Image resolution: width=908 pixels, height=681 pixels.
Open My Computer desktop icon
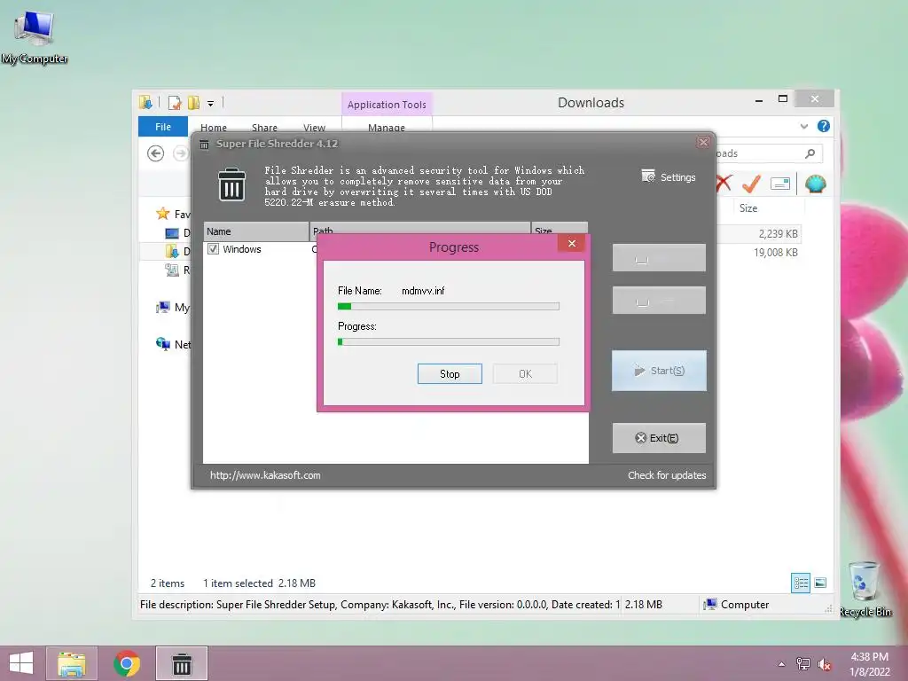click(35, 38)
